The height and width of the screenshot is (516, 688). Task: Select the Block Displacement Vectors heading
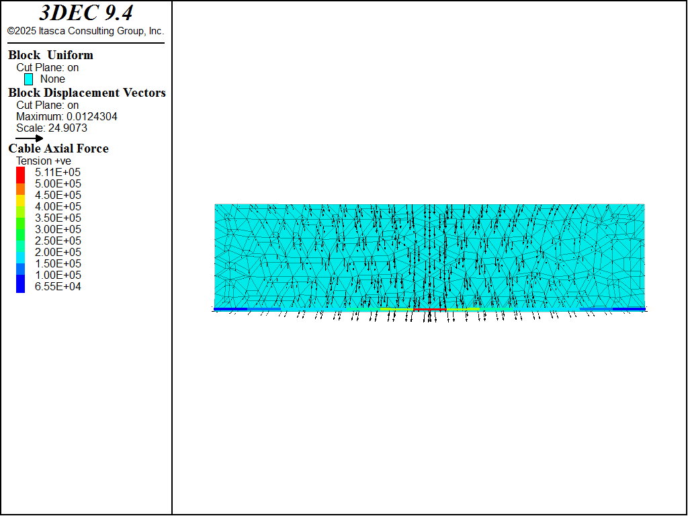click(87, 93)
